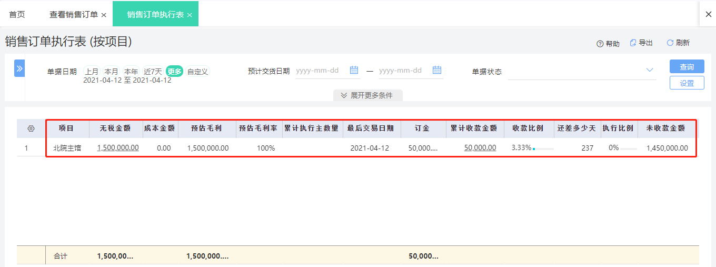
Task: Open the 首页 tab
Action: tap(17, 14)
